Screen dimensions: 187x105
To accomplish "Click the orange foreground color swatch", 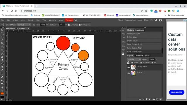I will (x=2, y=94).
